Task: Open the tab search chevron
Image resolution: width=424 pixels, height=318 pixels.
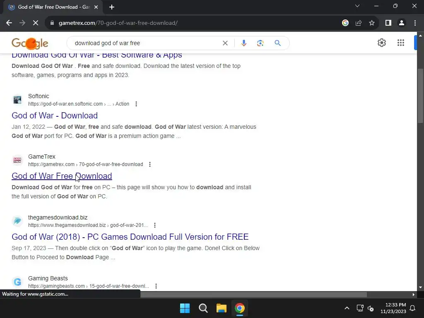Action: tap(357, 6)
